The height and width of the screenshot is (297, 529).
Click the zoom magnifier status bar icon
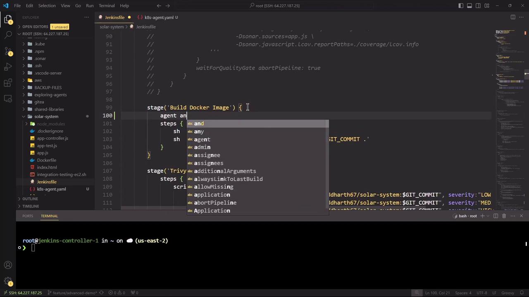point(417,293)
